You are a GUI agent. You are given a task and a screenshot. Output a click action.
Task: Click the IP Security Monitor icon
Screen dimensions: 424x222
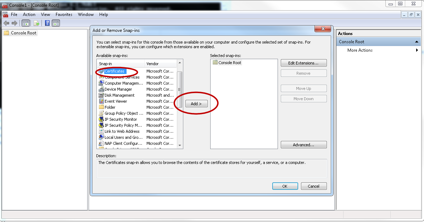[x=101, y=119]
